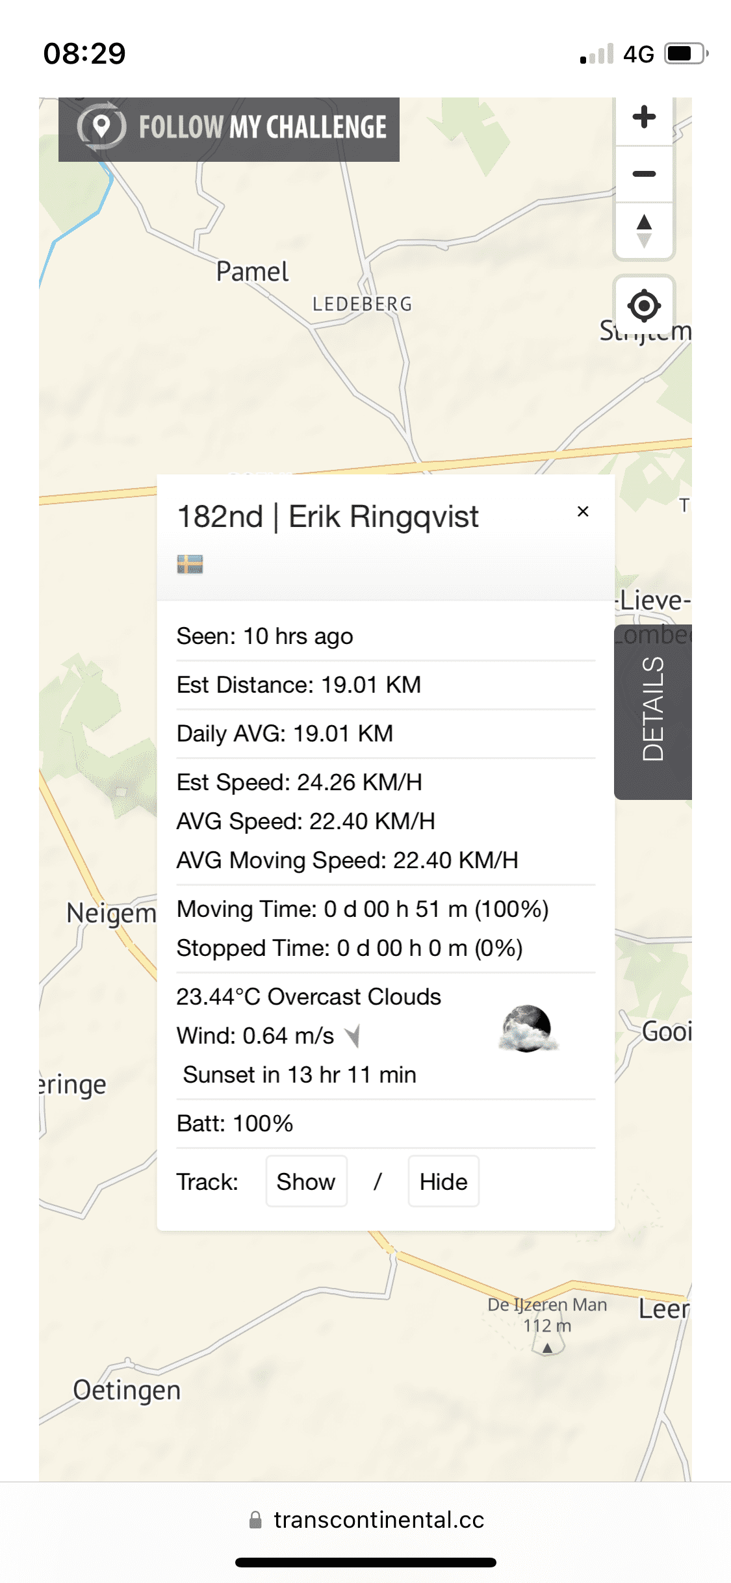Tap the Oetingen place label
Screen dimensions: 731x1583
[x=127, y=1390]
